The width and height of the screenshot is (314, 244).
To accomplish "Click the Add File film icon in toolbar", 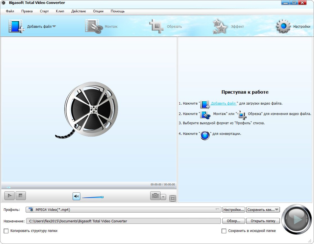I will [x=16, y=26].
